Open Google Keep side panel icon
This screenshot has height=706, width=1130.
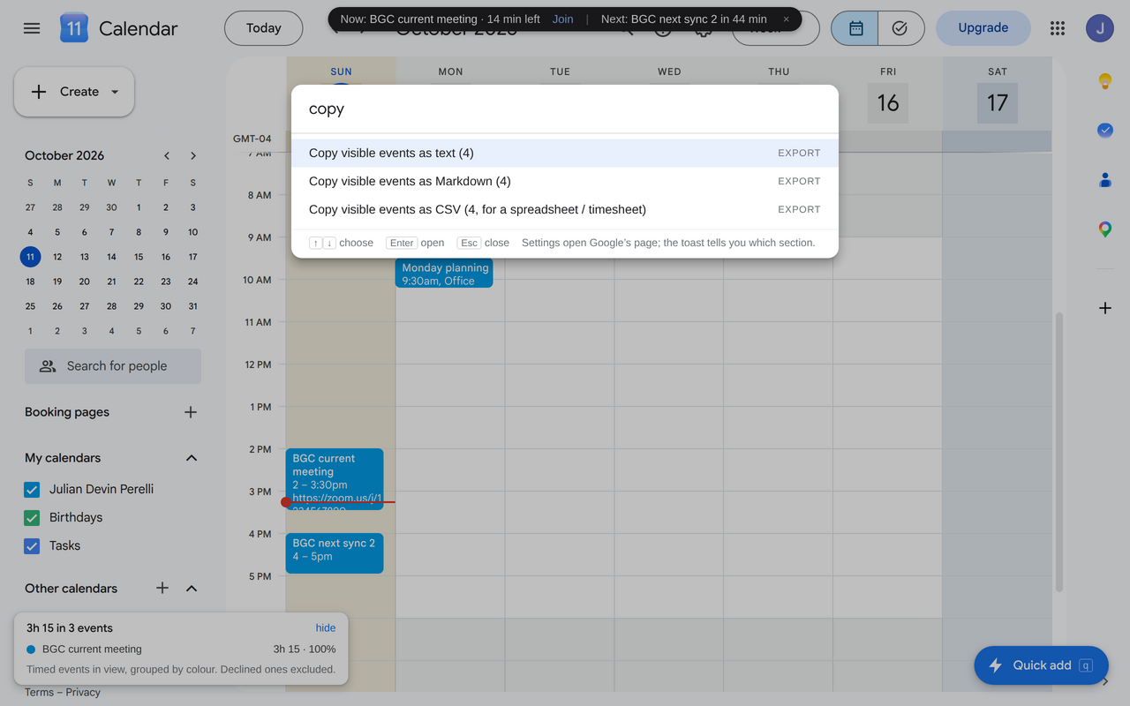click(x=1104, y=82)
